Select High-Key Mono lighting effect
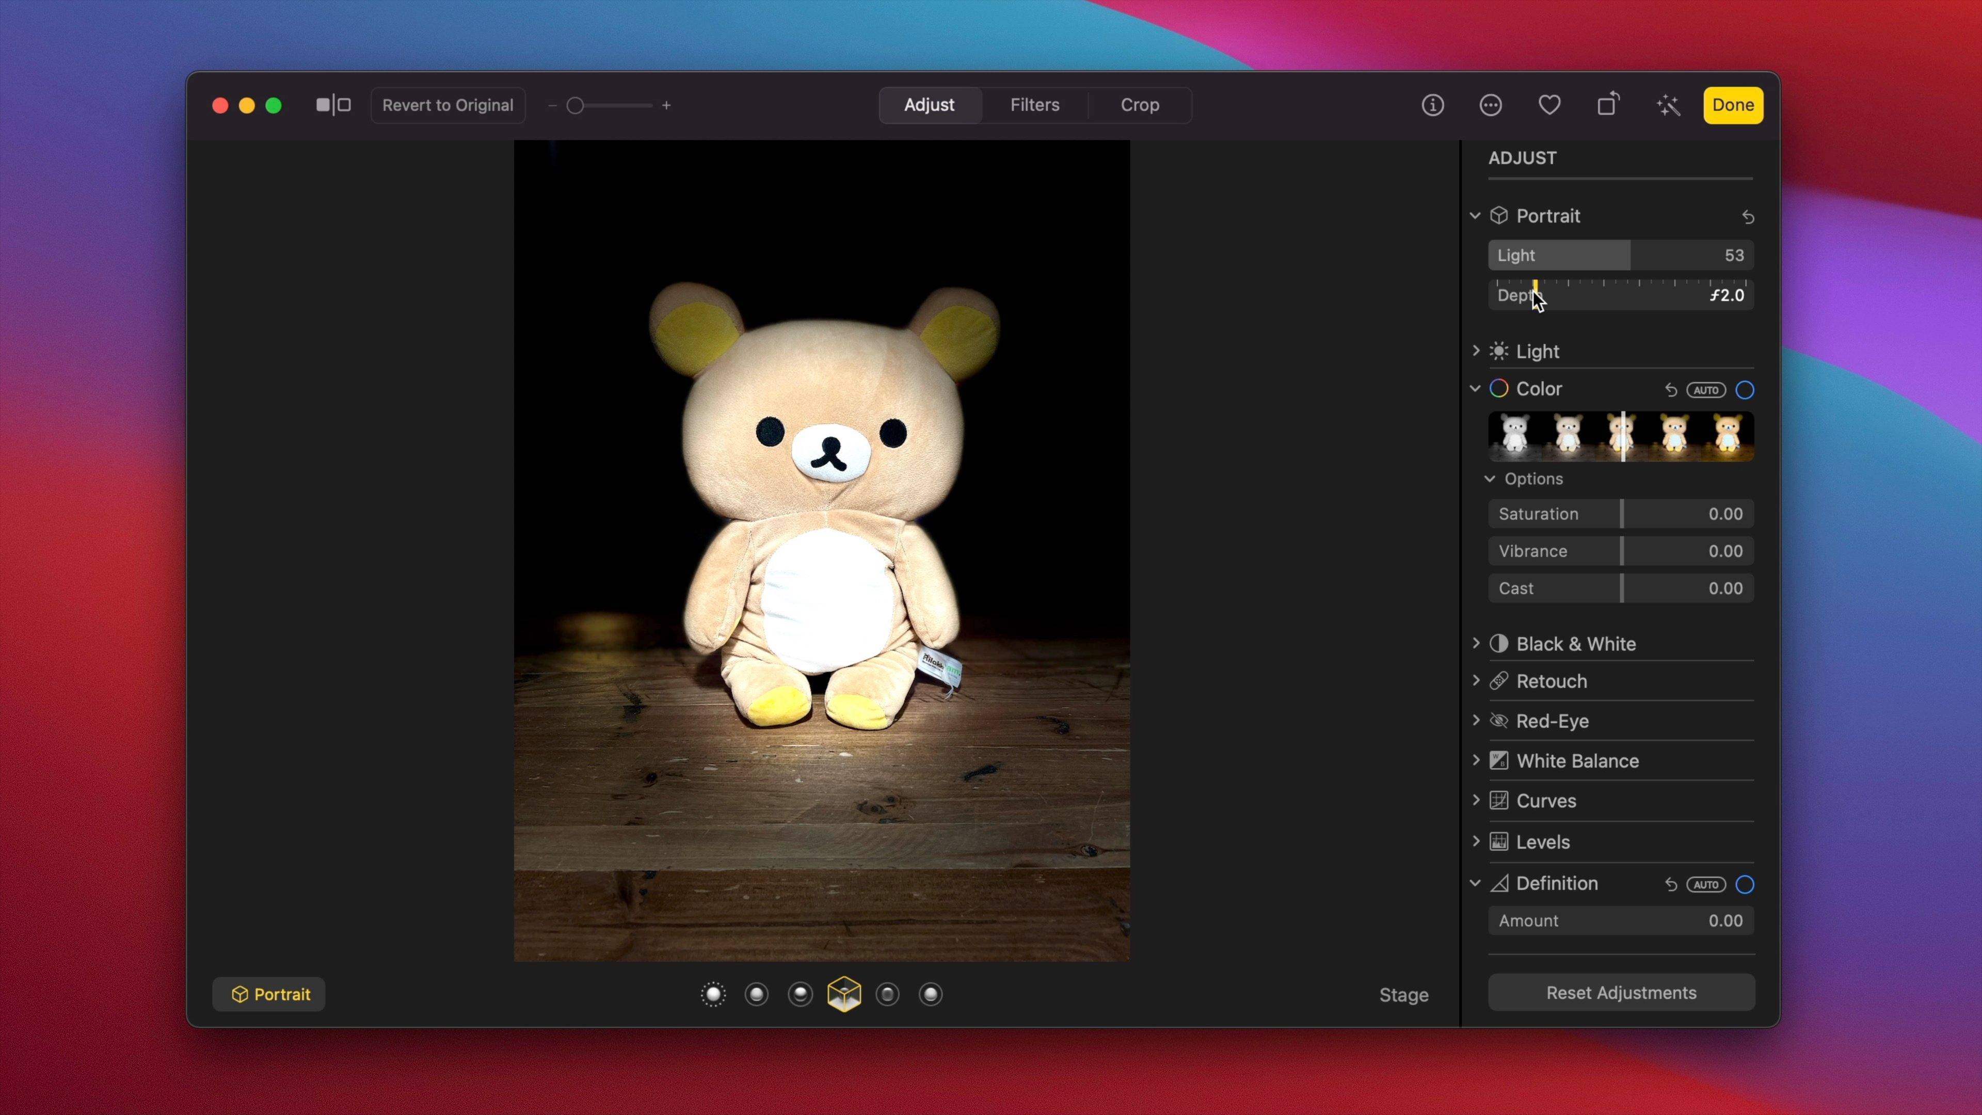The image size is (1982, 1115). [x=930, y=994]
